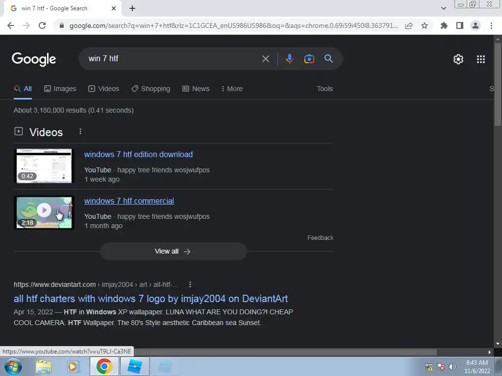
Task: Open a new browser tab
Action: pyautogui.click(x=132, y=8)
